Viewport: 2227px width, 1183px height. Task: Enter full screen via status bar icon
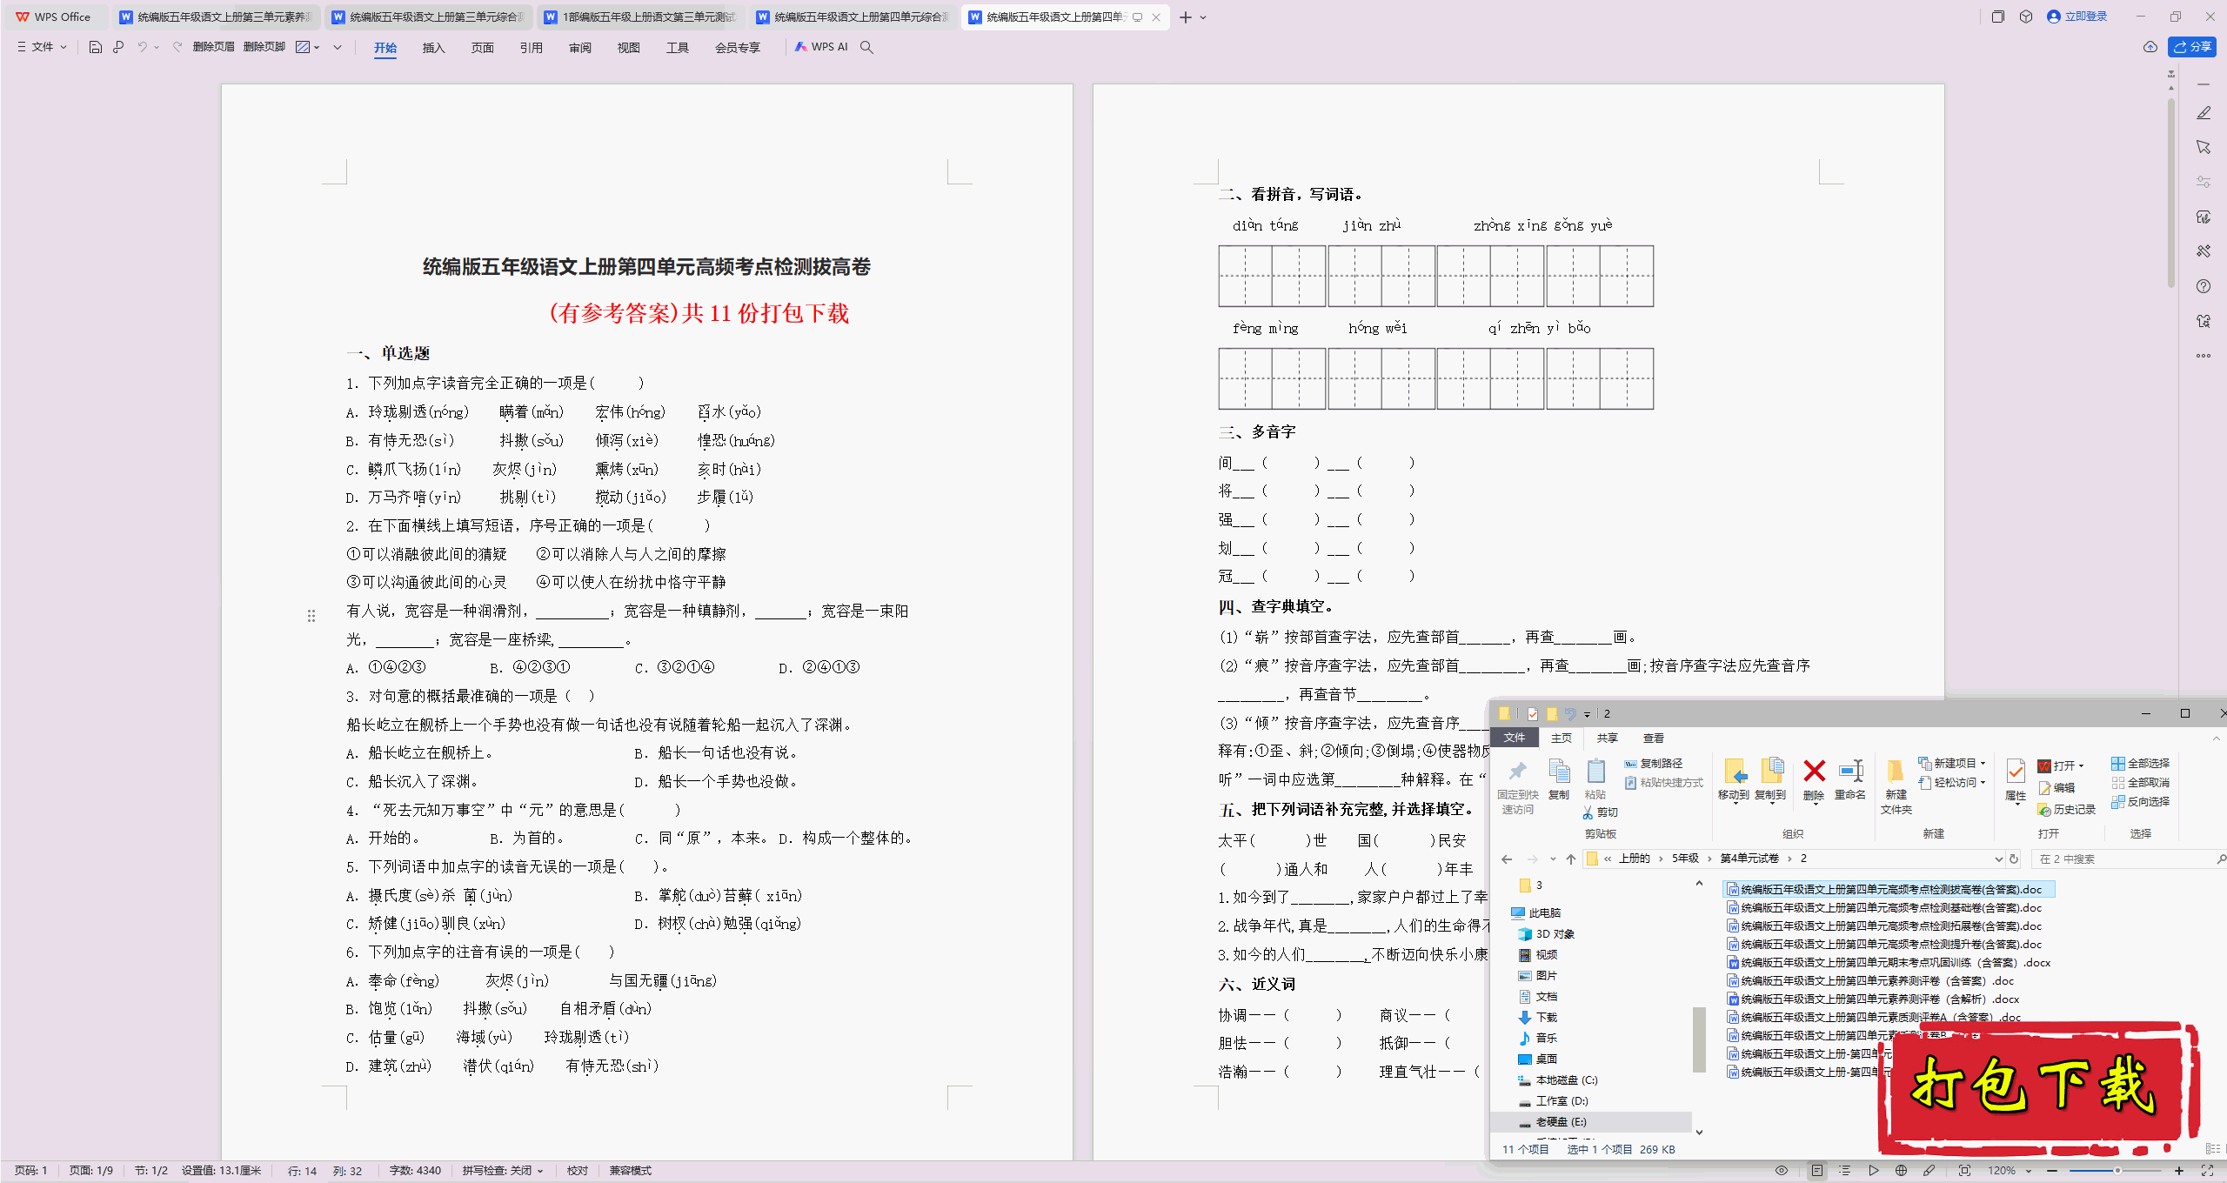coord(2207,1171)
